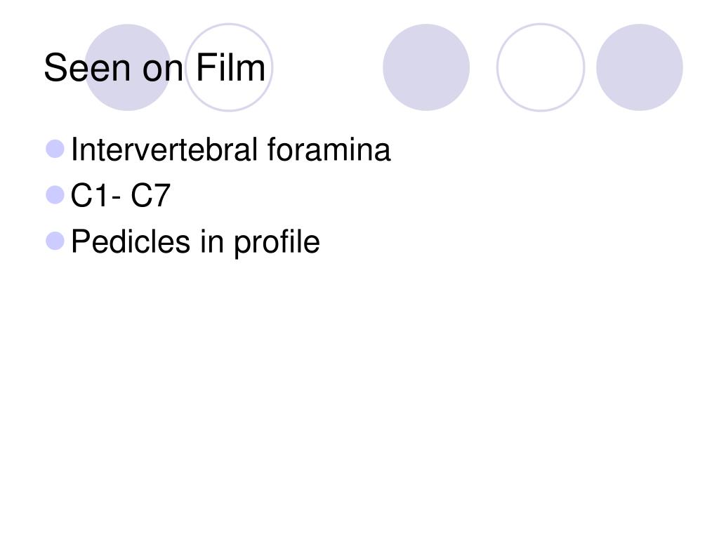
Task: Click the word 'on' in the title
Action: tap(163, 72)
